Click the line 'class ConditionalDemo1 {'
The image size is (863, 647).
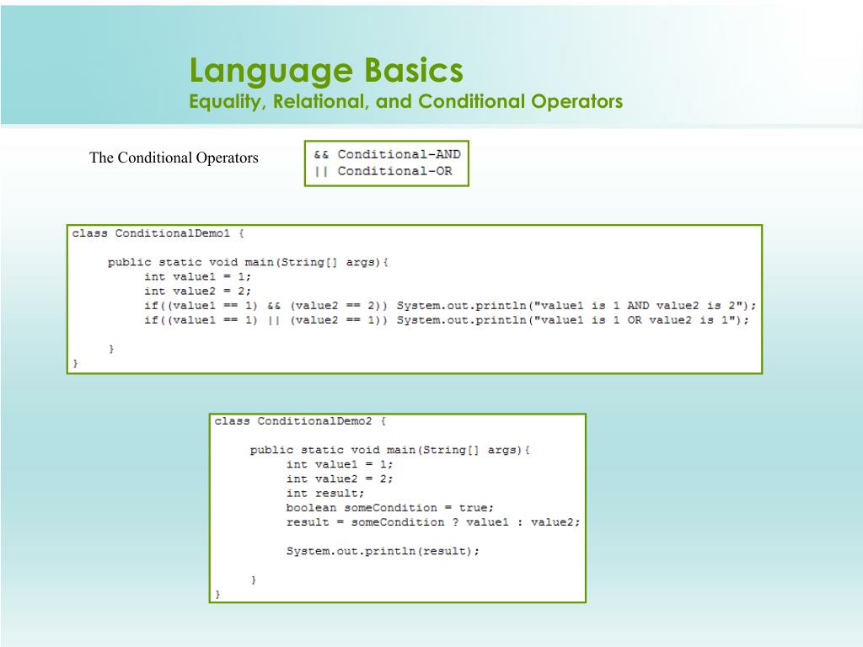click(x=158, y=233)
